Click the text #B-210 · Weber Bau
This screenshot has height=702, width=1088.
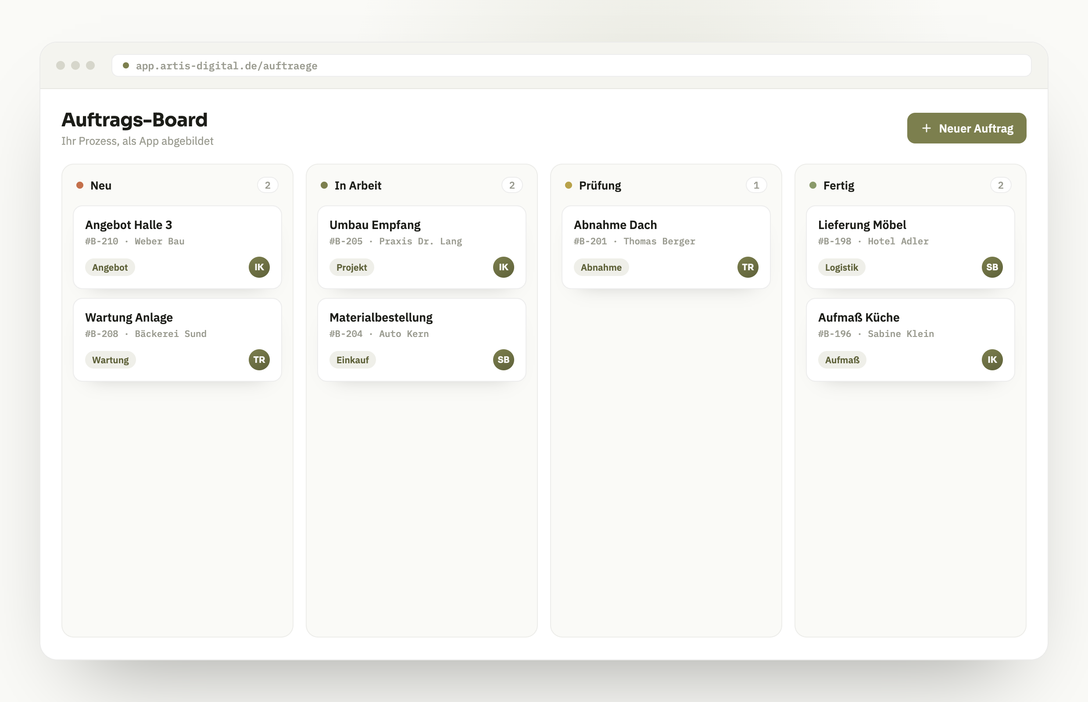point(135,241)
